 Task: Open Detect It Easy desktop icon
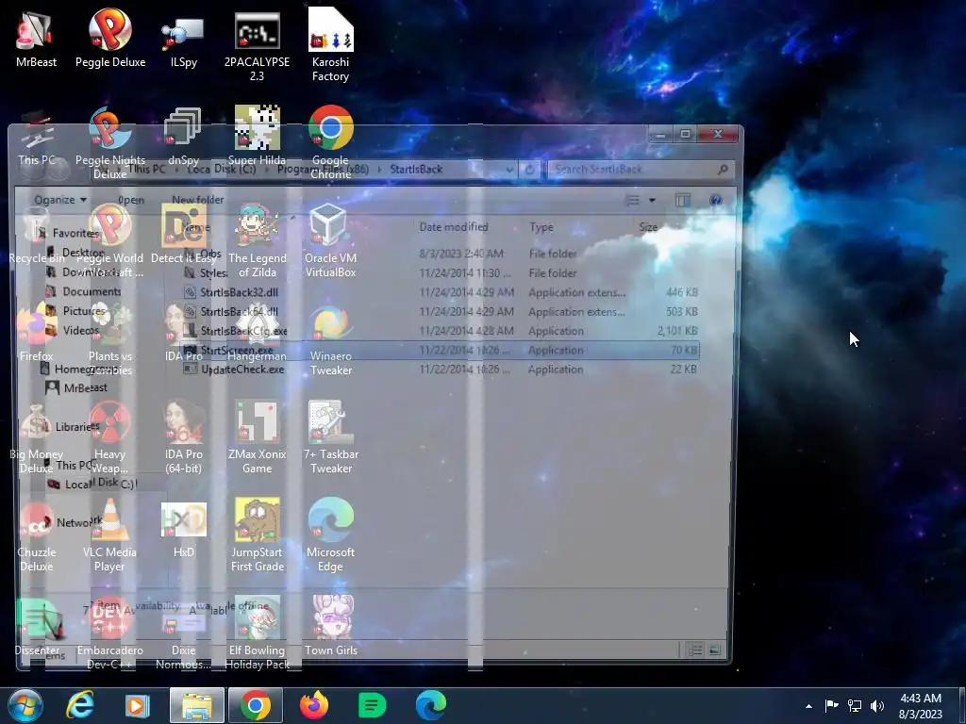tap(184, 234)
